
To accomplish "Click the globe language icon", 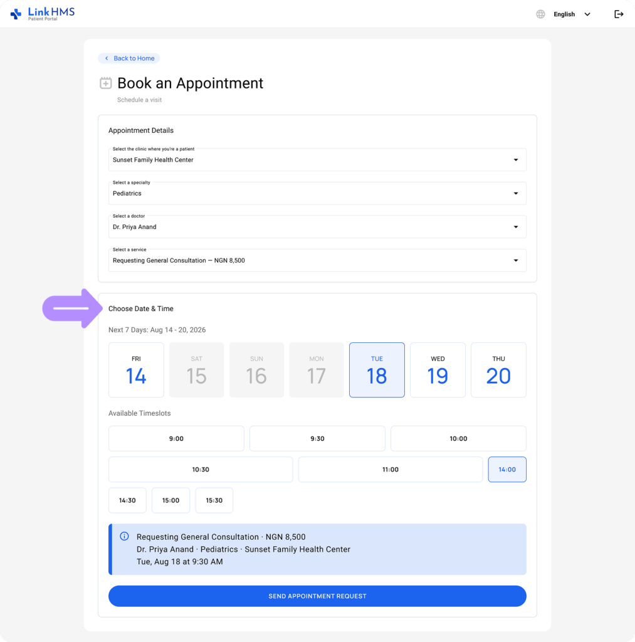I will [x=540, y=14].
